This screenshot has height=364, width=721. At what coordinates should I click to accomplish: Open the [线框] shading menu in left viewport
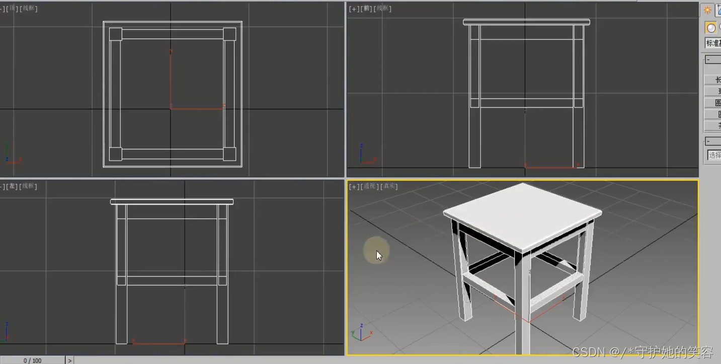[28, 186]
